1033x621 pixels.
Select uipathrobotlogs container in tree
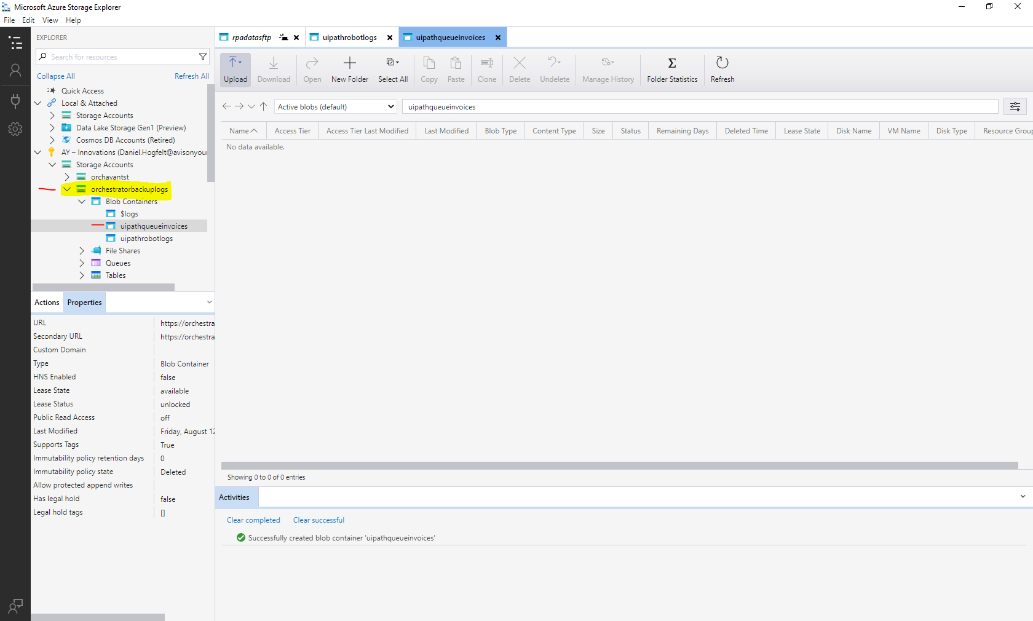(146, 238)
